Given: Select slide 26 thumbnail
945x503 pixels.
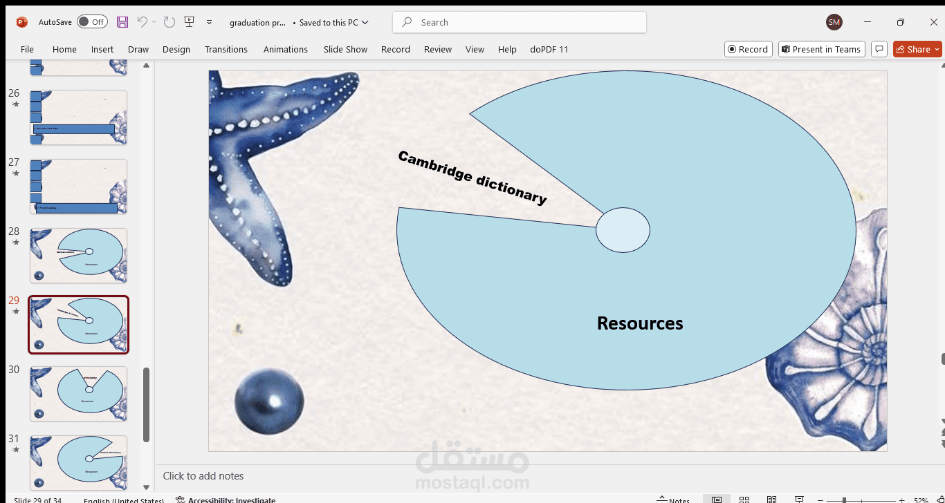Looking at the screenshot, I should click(78, 117).
